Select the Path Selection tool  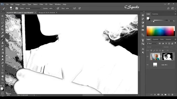point(2,70)
